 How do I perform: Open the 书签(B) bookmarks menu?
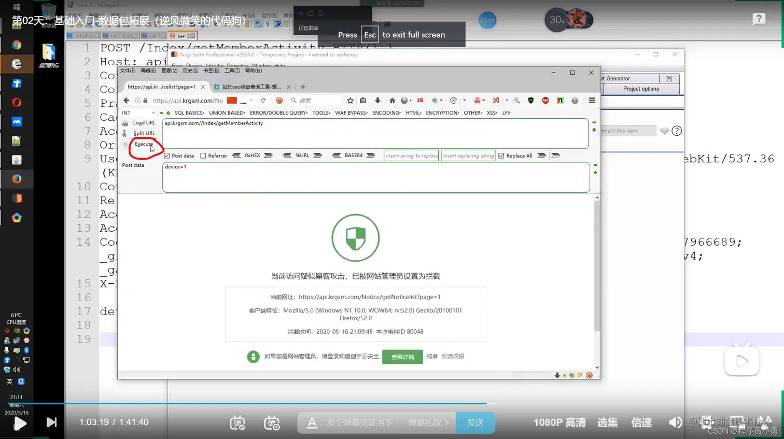coord(211,70)
